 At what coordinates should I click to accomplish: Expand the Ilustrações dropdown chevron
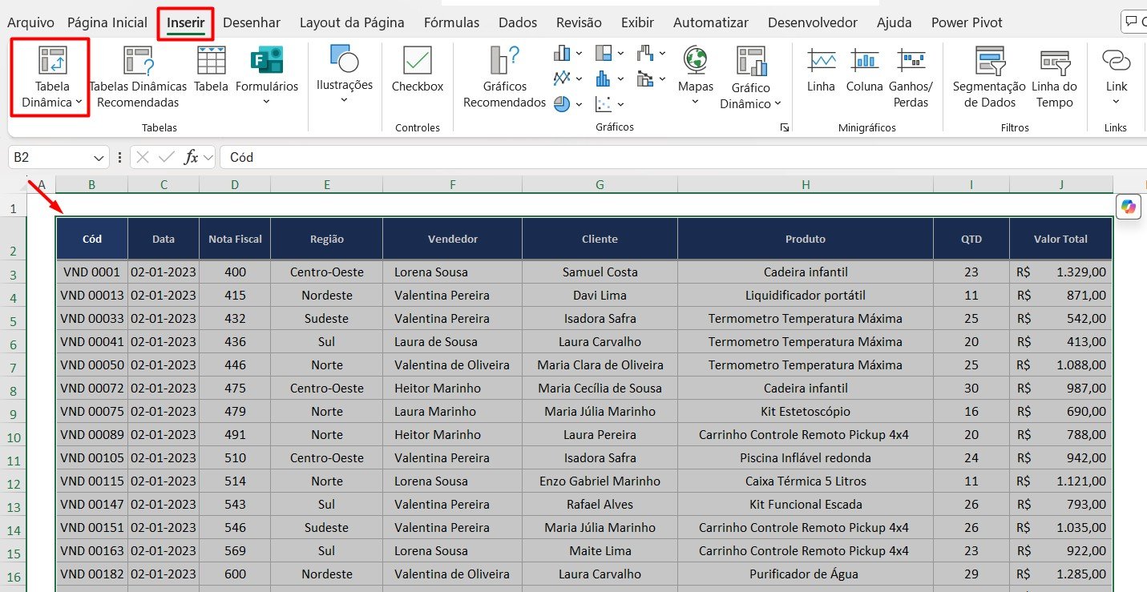(344, 100)
